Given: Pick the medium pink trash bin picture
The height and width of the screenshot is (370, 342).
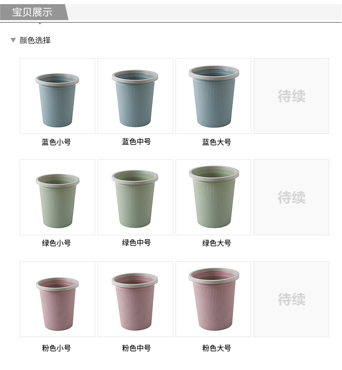Looking at the screenshot, I should click(135, 299).
